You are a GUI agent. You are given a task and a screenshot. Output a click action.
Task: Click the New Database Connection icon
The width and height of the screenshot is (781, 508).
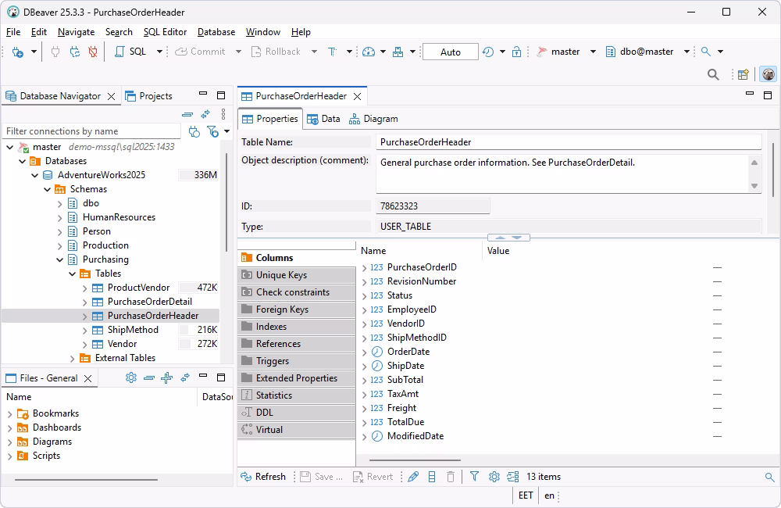click(x=17, y=52)
